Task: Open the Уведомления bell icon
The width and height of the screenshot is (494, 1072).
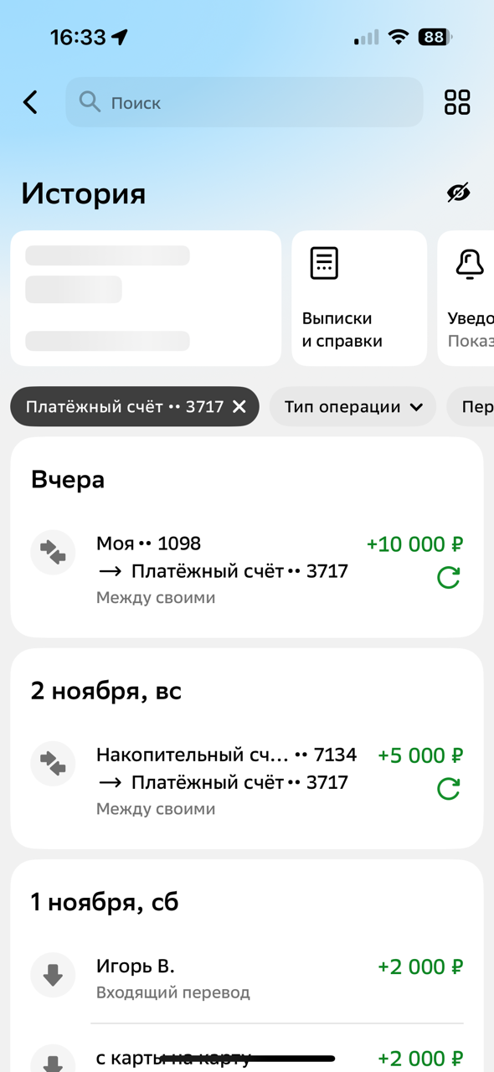Action: [x=469, y=264]
